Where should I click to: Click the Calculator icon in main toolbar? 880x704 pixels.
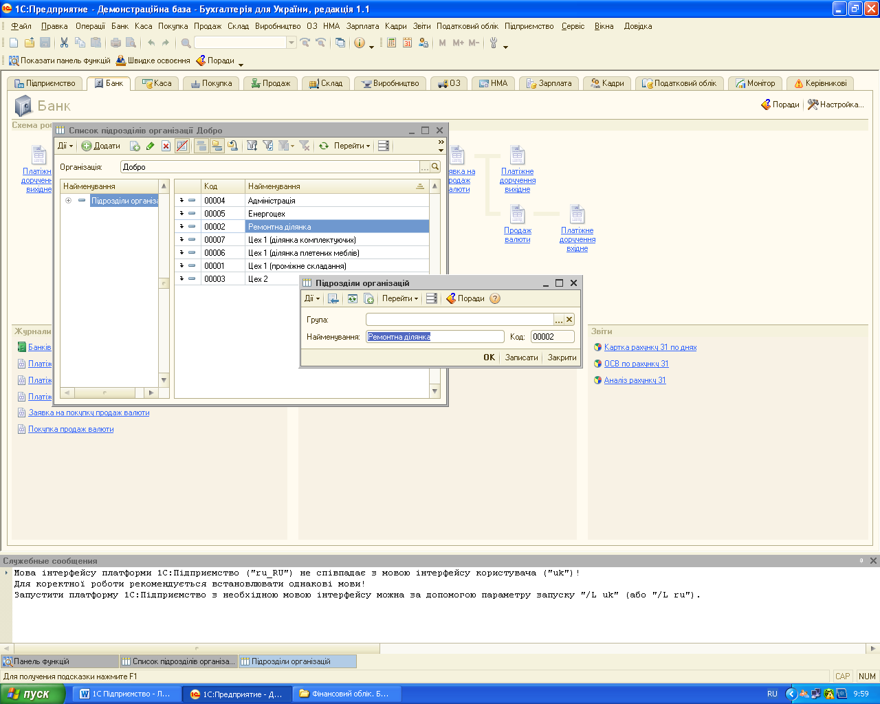tap(391, 43)
